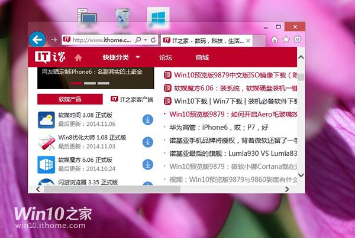Open the IE tools gear menu

pos(297,40)
